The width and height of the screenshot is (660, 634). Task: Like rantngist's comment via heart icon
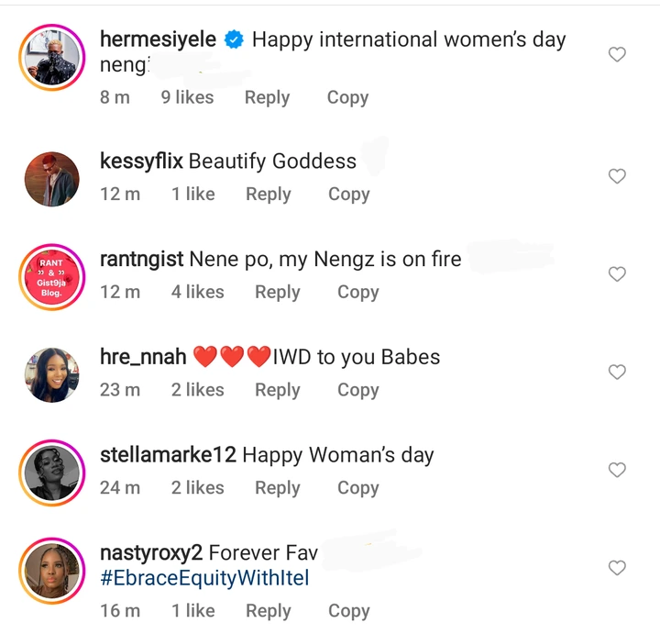(617, 274)
